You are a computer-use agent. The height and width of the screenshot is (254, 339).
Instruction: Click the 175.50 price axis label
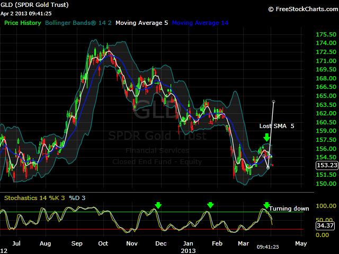pos(326,34)
